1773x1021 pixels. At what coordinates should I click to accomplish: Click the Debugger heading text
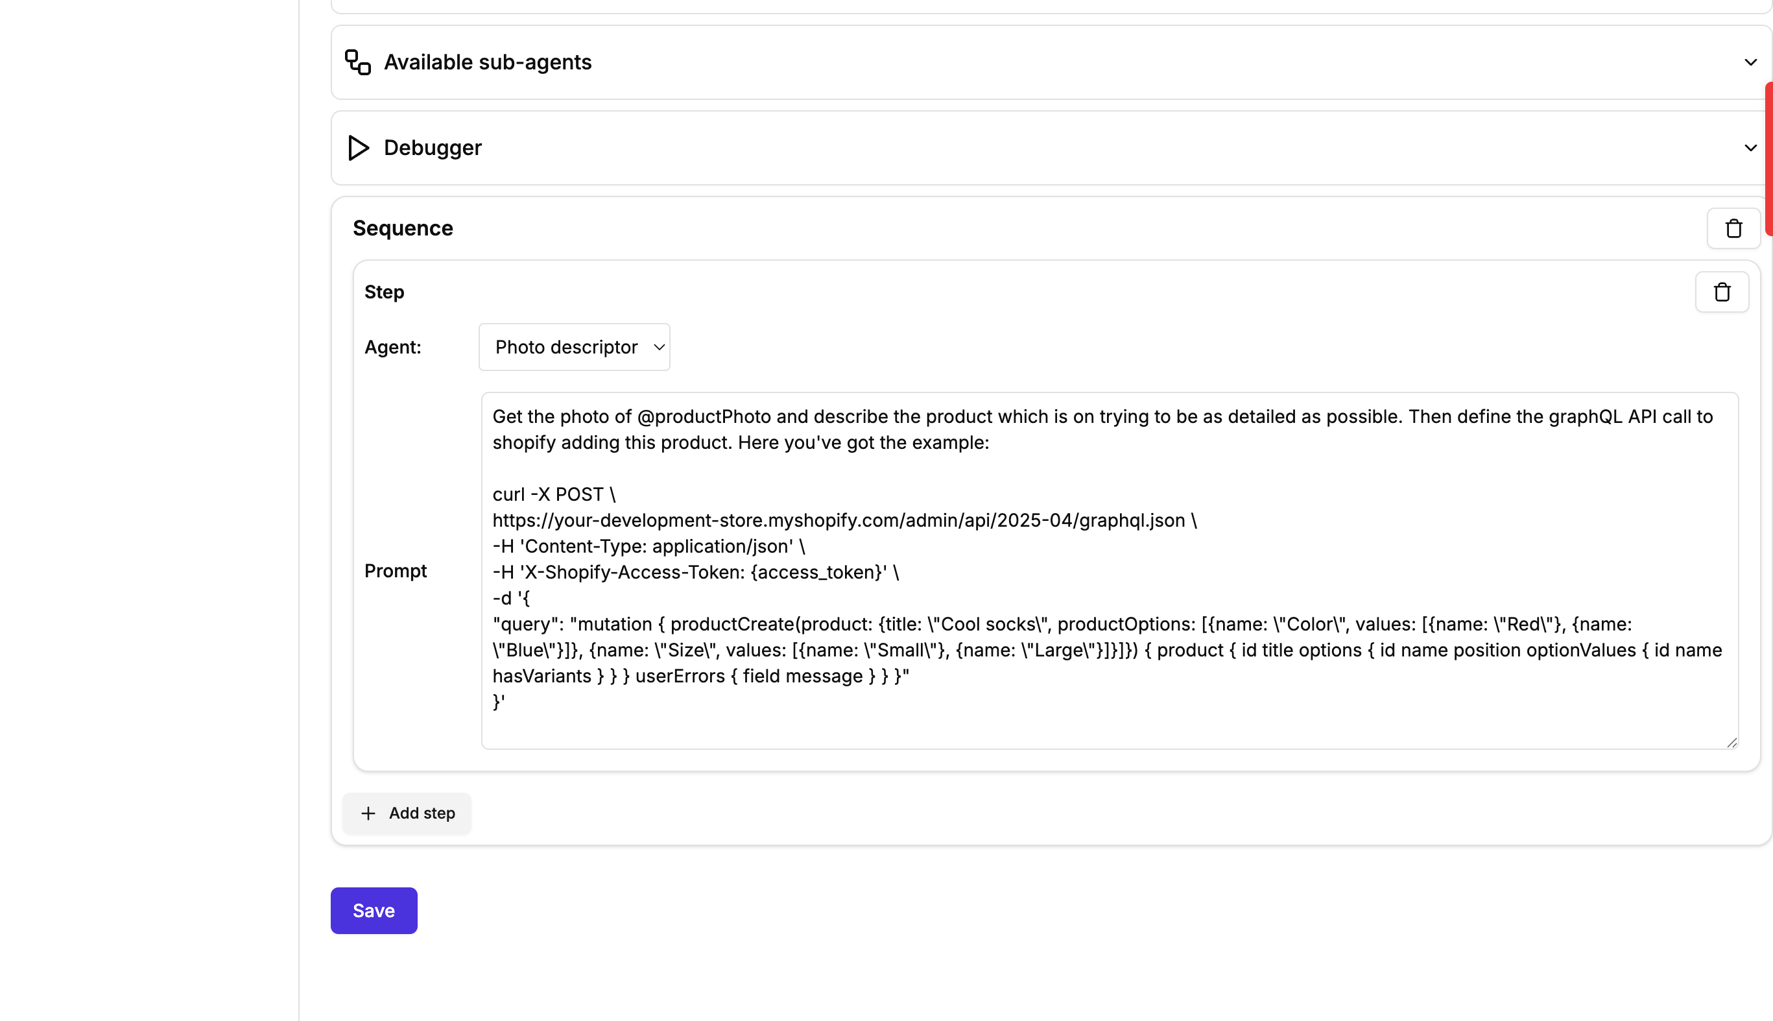433,148
